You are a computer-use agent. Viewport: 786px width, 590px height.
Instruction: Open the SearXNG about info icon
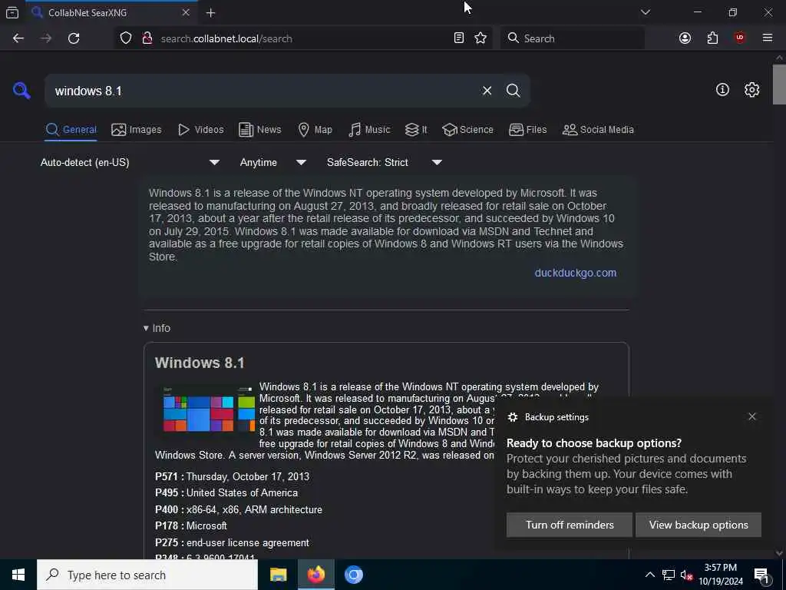[x=722, y=90]
